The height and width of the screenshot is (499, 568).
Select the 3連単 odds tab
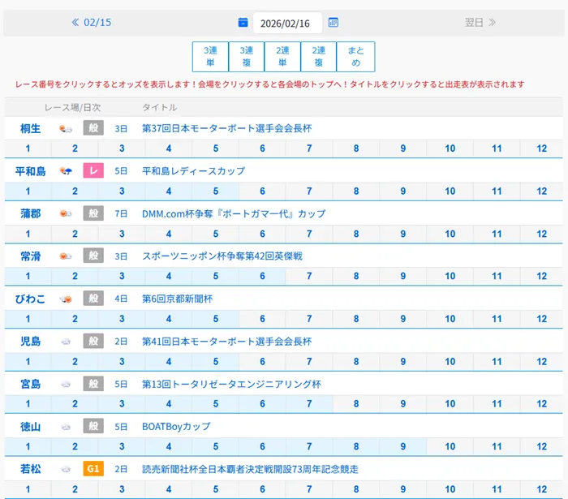210,57
